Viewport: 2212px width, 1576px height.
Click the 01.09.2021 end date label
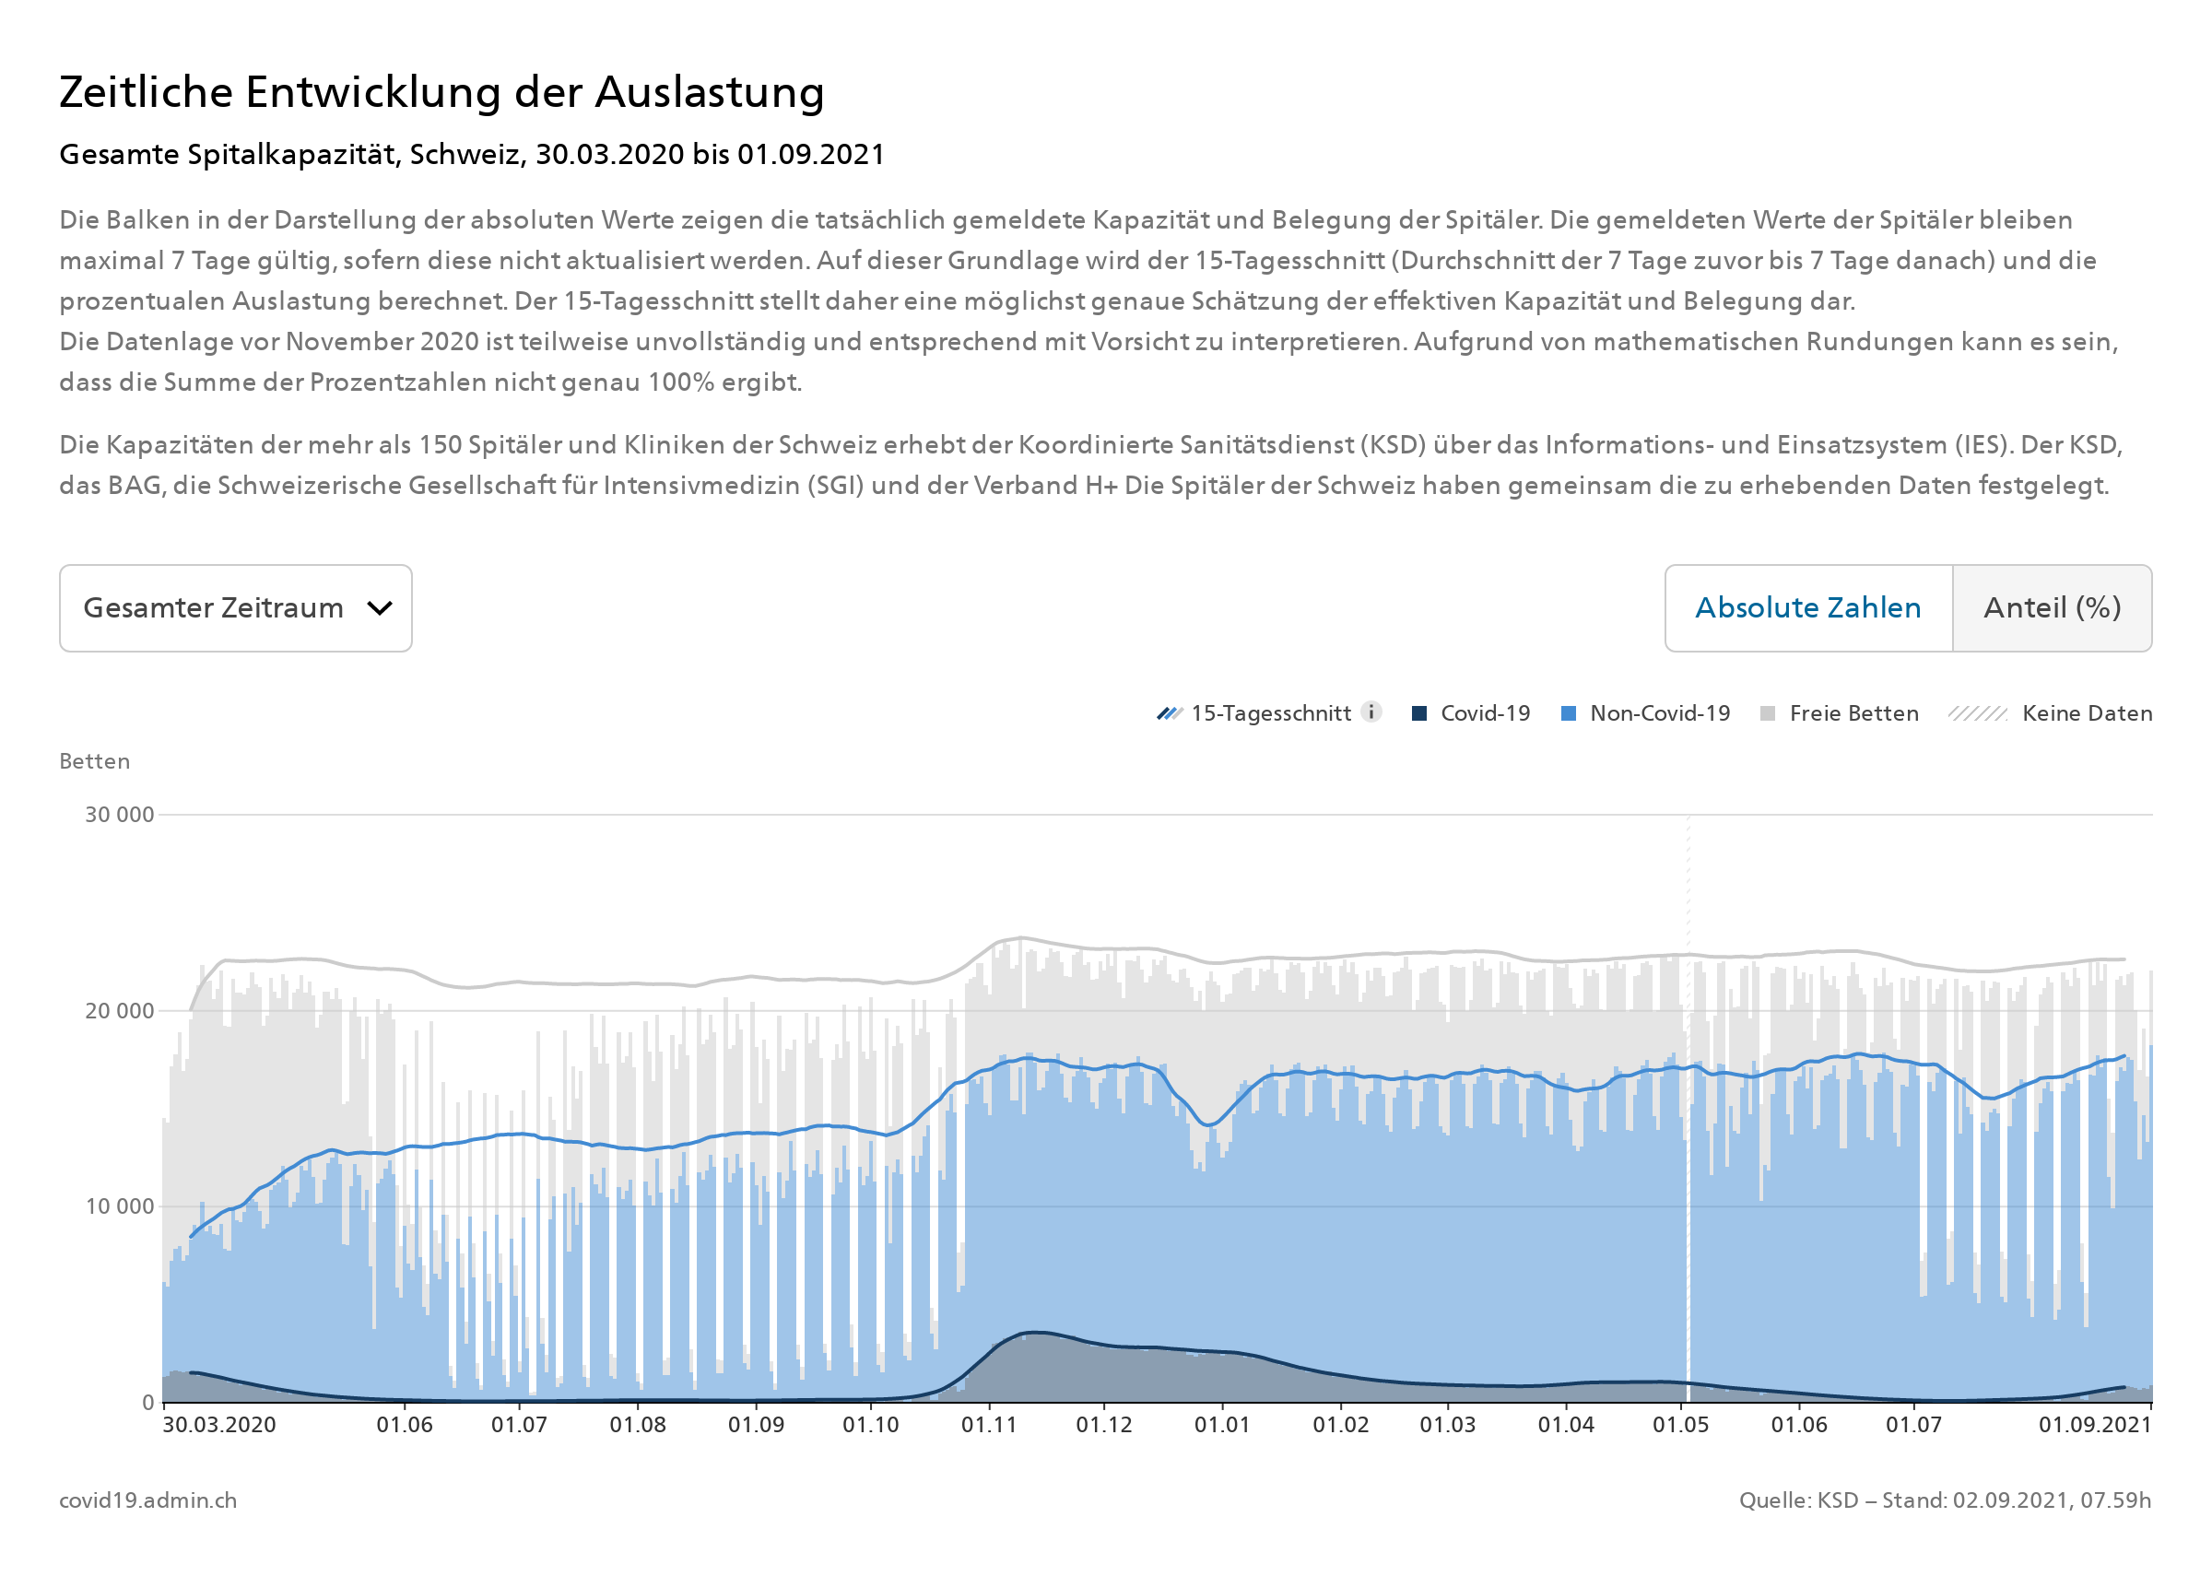pos(2094,1425)
